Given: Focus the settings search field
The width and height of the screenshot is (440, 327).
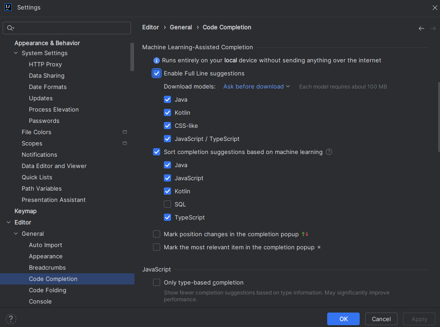Looking at the screenshot, I should click(x=67, y=28).
